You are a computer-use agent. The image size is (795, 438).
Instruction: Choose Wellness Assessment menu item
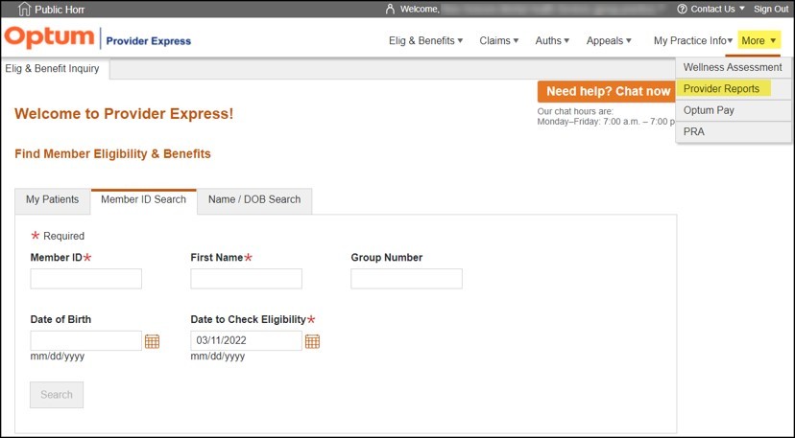pos(733,68)
